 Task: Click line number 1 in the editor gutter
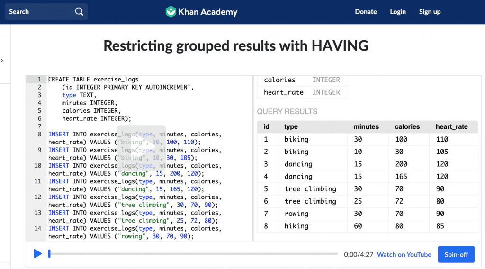pos(39,80)
